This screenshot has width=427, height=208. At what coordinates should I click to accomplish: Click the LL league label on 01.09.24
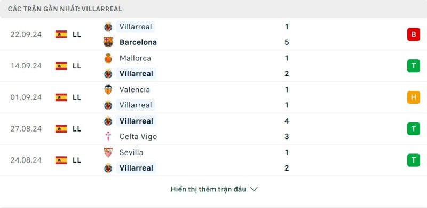[77, 97]
